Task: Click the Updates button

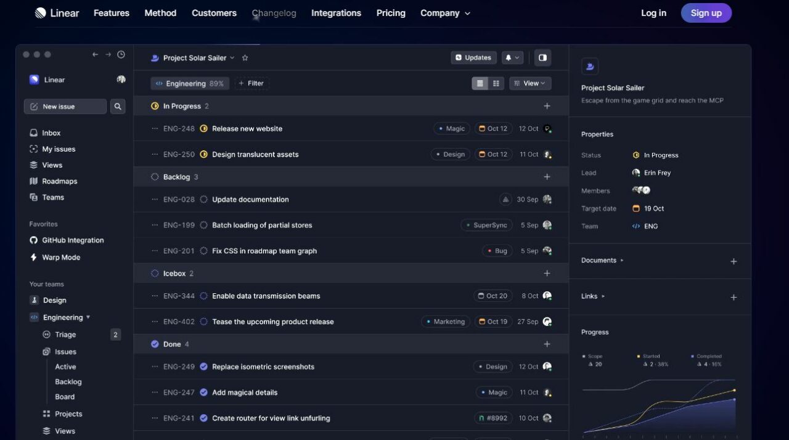Action: 474,57
